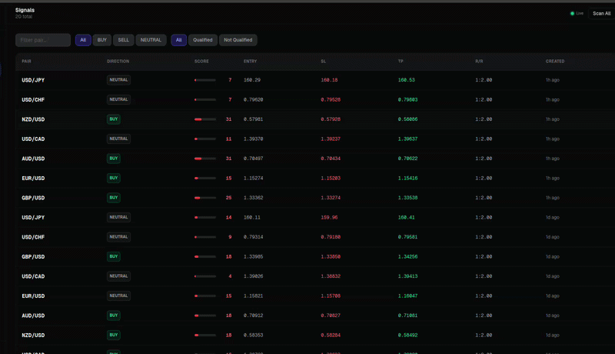The width and height of the screenshot is (615, 354).
Task: Click score bar of NZD/USD scoring 31
Action: (205, 119)
